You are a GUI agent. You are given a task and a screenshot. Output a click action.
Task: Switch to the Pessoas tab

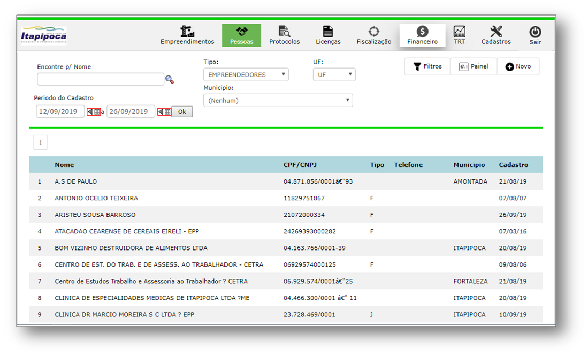(x=241, y=35)
